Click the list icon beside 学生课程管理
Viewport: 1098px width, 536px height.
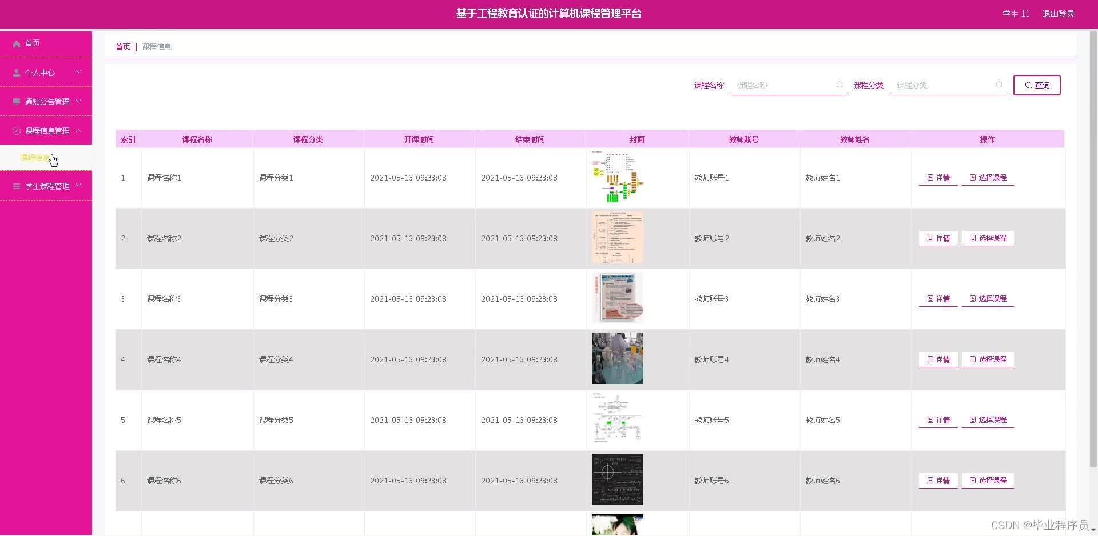pos(17,186)
